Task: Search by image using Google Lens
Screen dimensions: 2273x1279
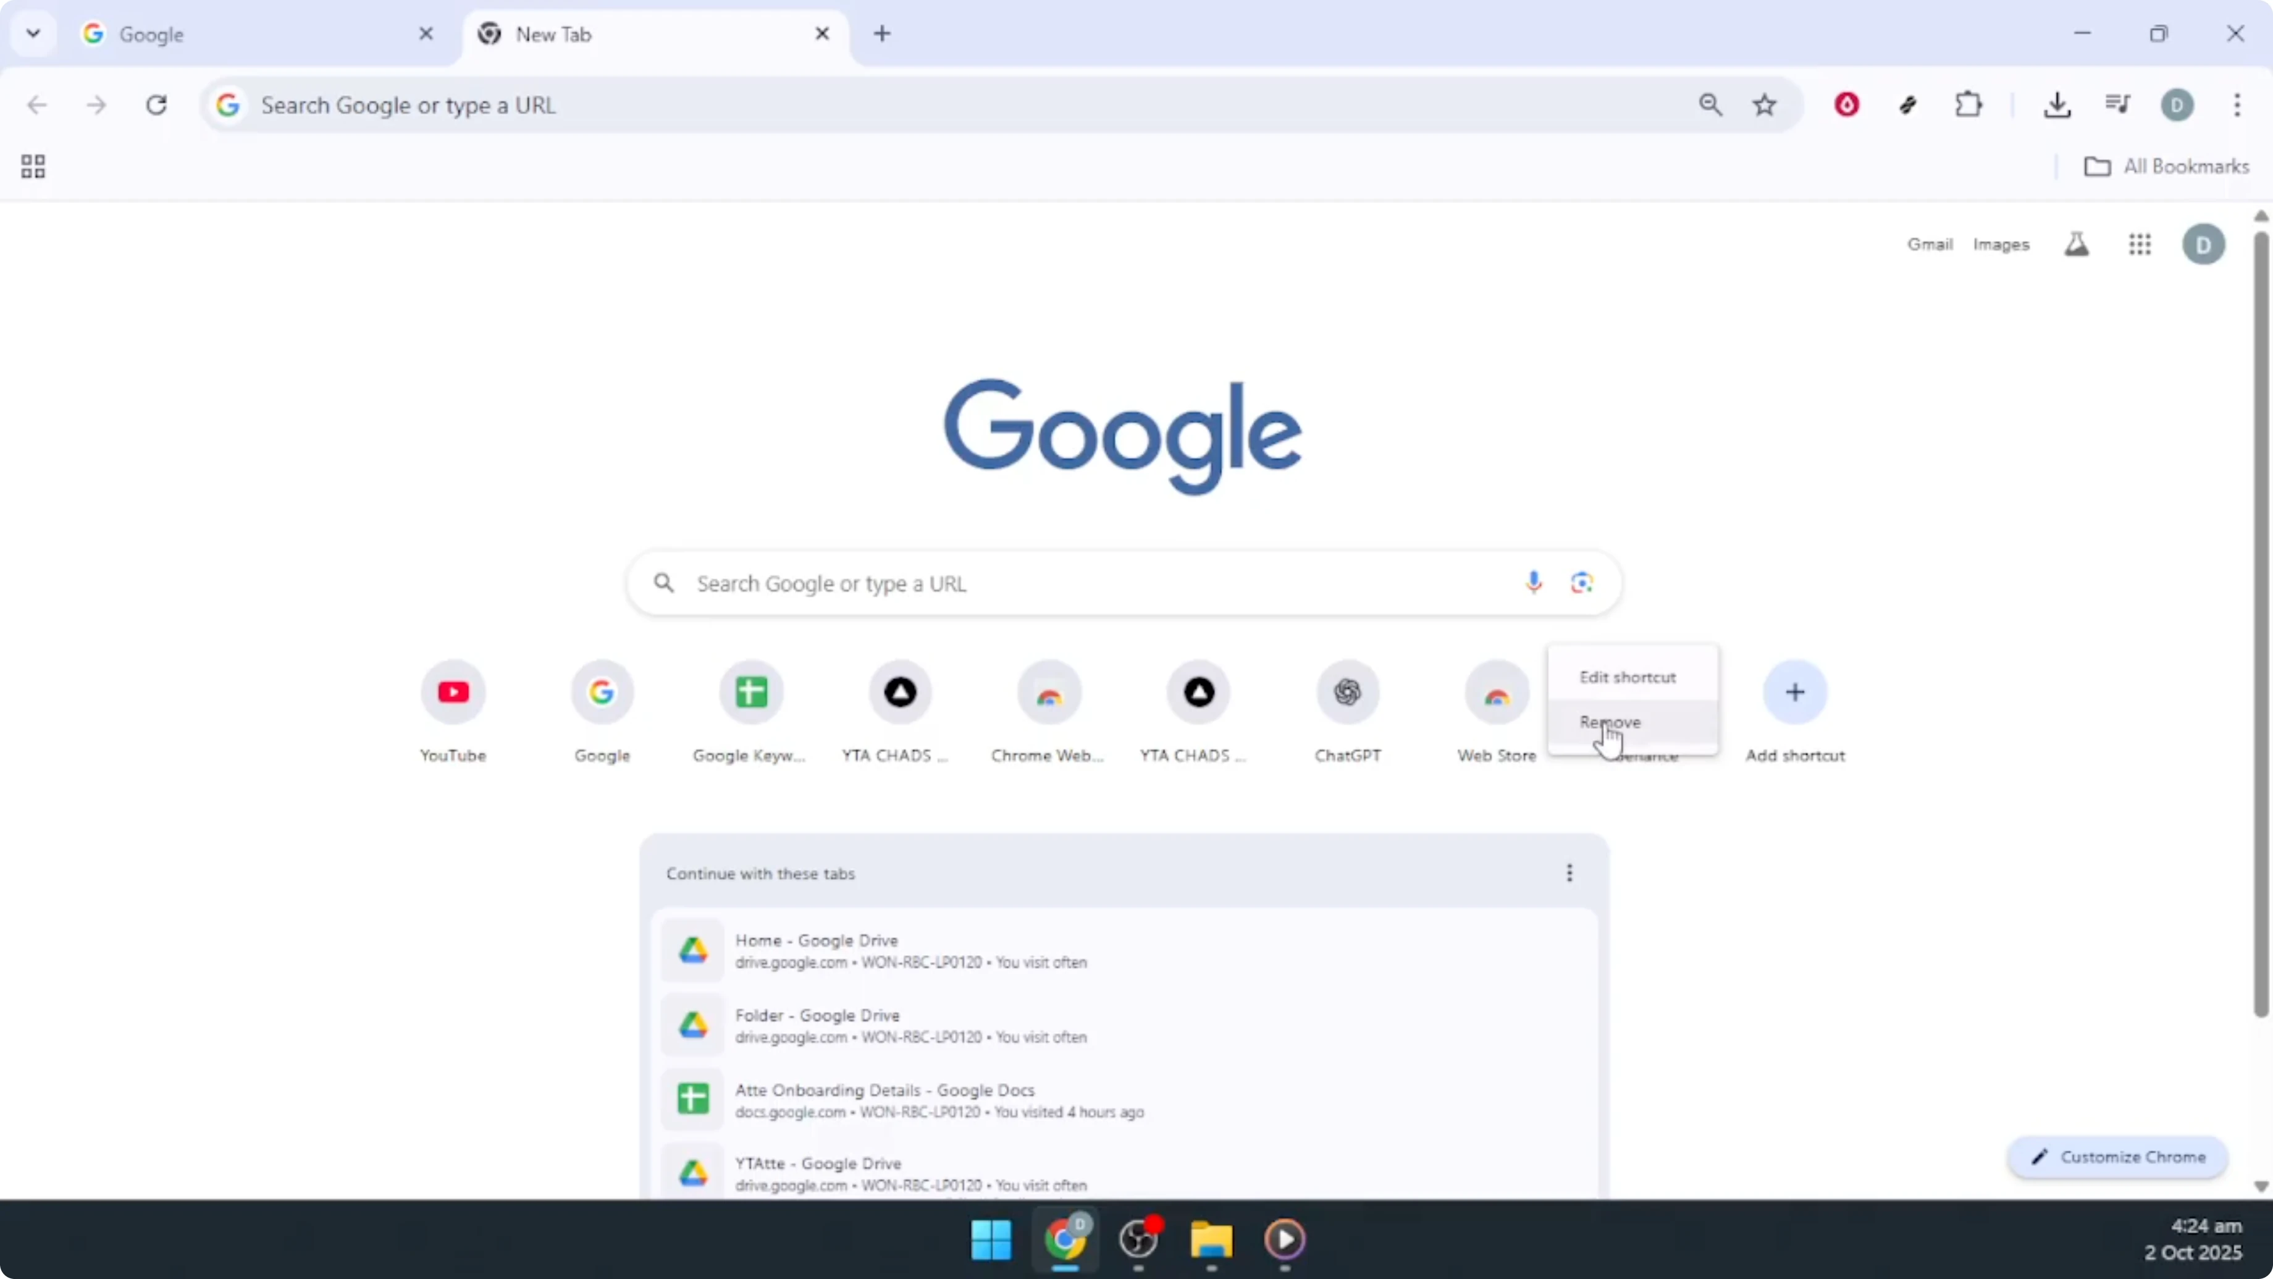Action: 1581,583
